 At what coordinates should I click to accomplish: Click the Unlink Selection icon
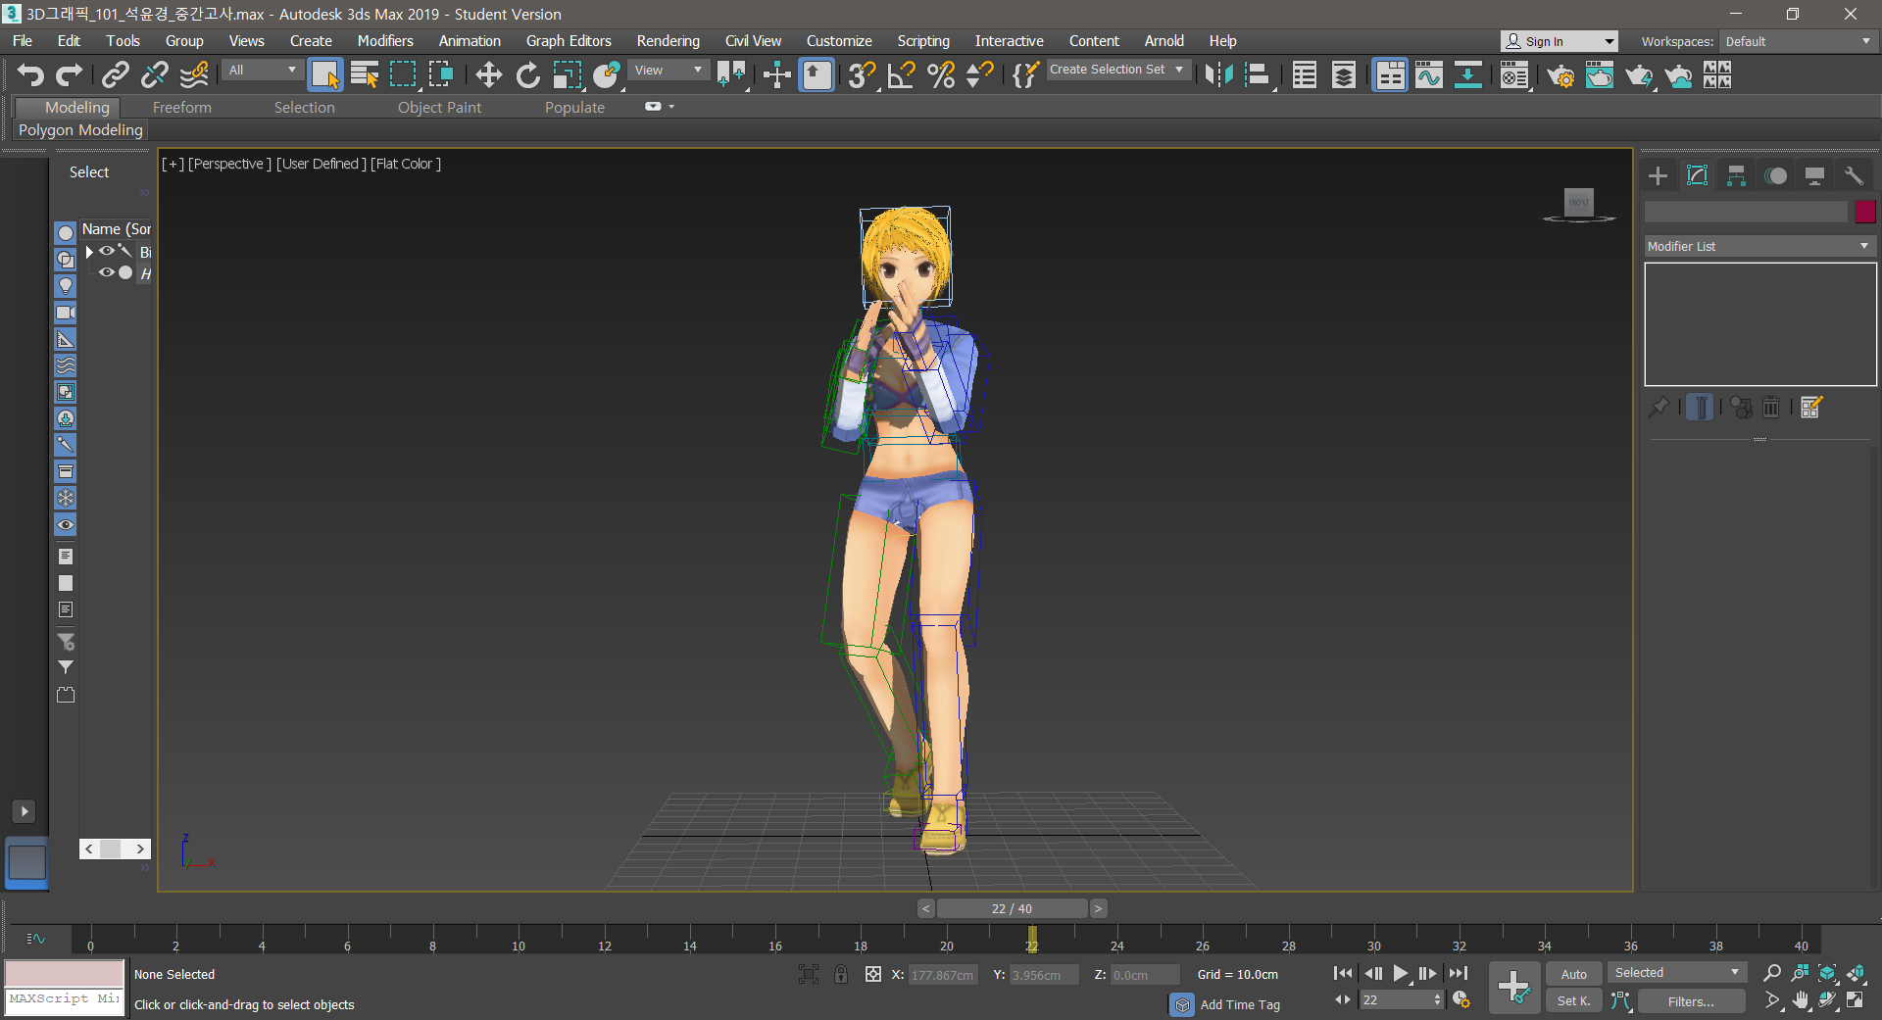click(154, 75)
